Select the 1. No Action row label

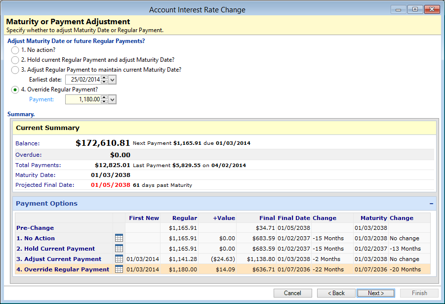coord(36,238)
